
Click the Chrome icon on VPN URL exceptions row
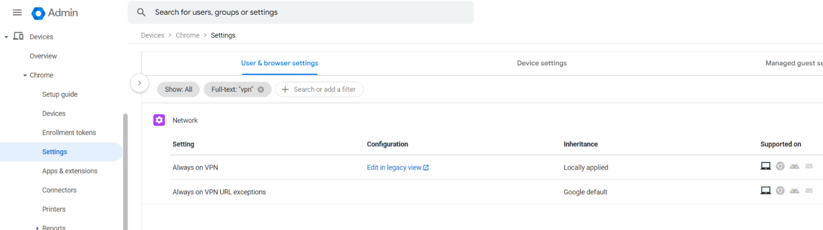780,191
